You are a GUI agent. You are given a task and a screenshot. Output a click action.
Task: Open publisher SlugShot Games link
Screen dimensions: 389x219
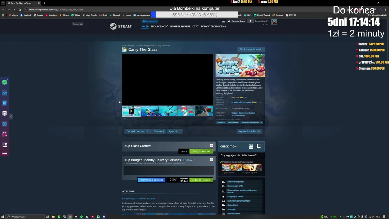(x=238, y=115)
